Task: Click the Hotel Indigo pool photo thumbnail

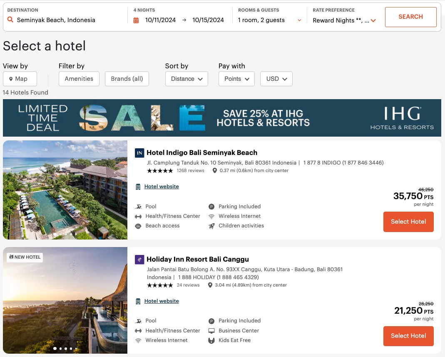Action: coord(65,190)
